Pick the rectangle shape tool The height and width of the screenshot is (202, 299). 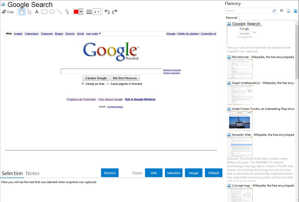pyautogui.click(x=44, y=12)
